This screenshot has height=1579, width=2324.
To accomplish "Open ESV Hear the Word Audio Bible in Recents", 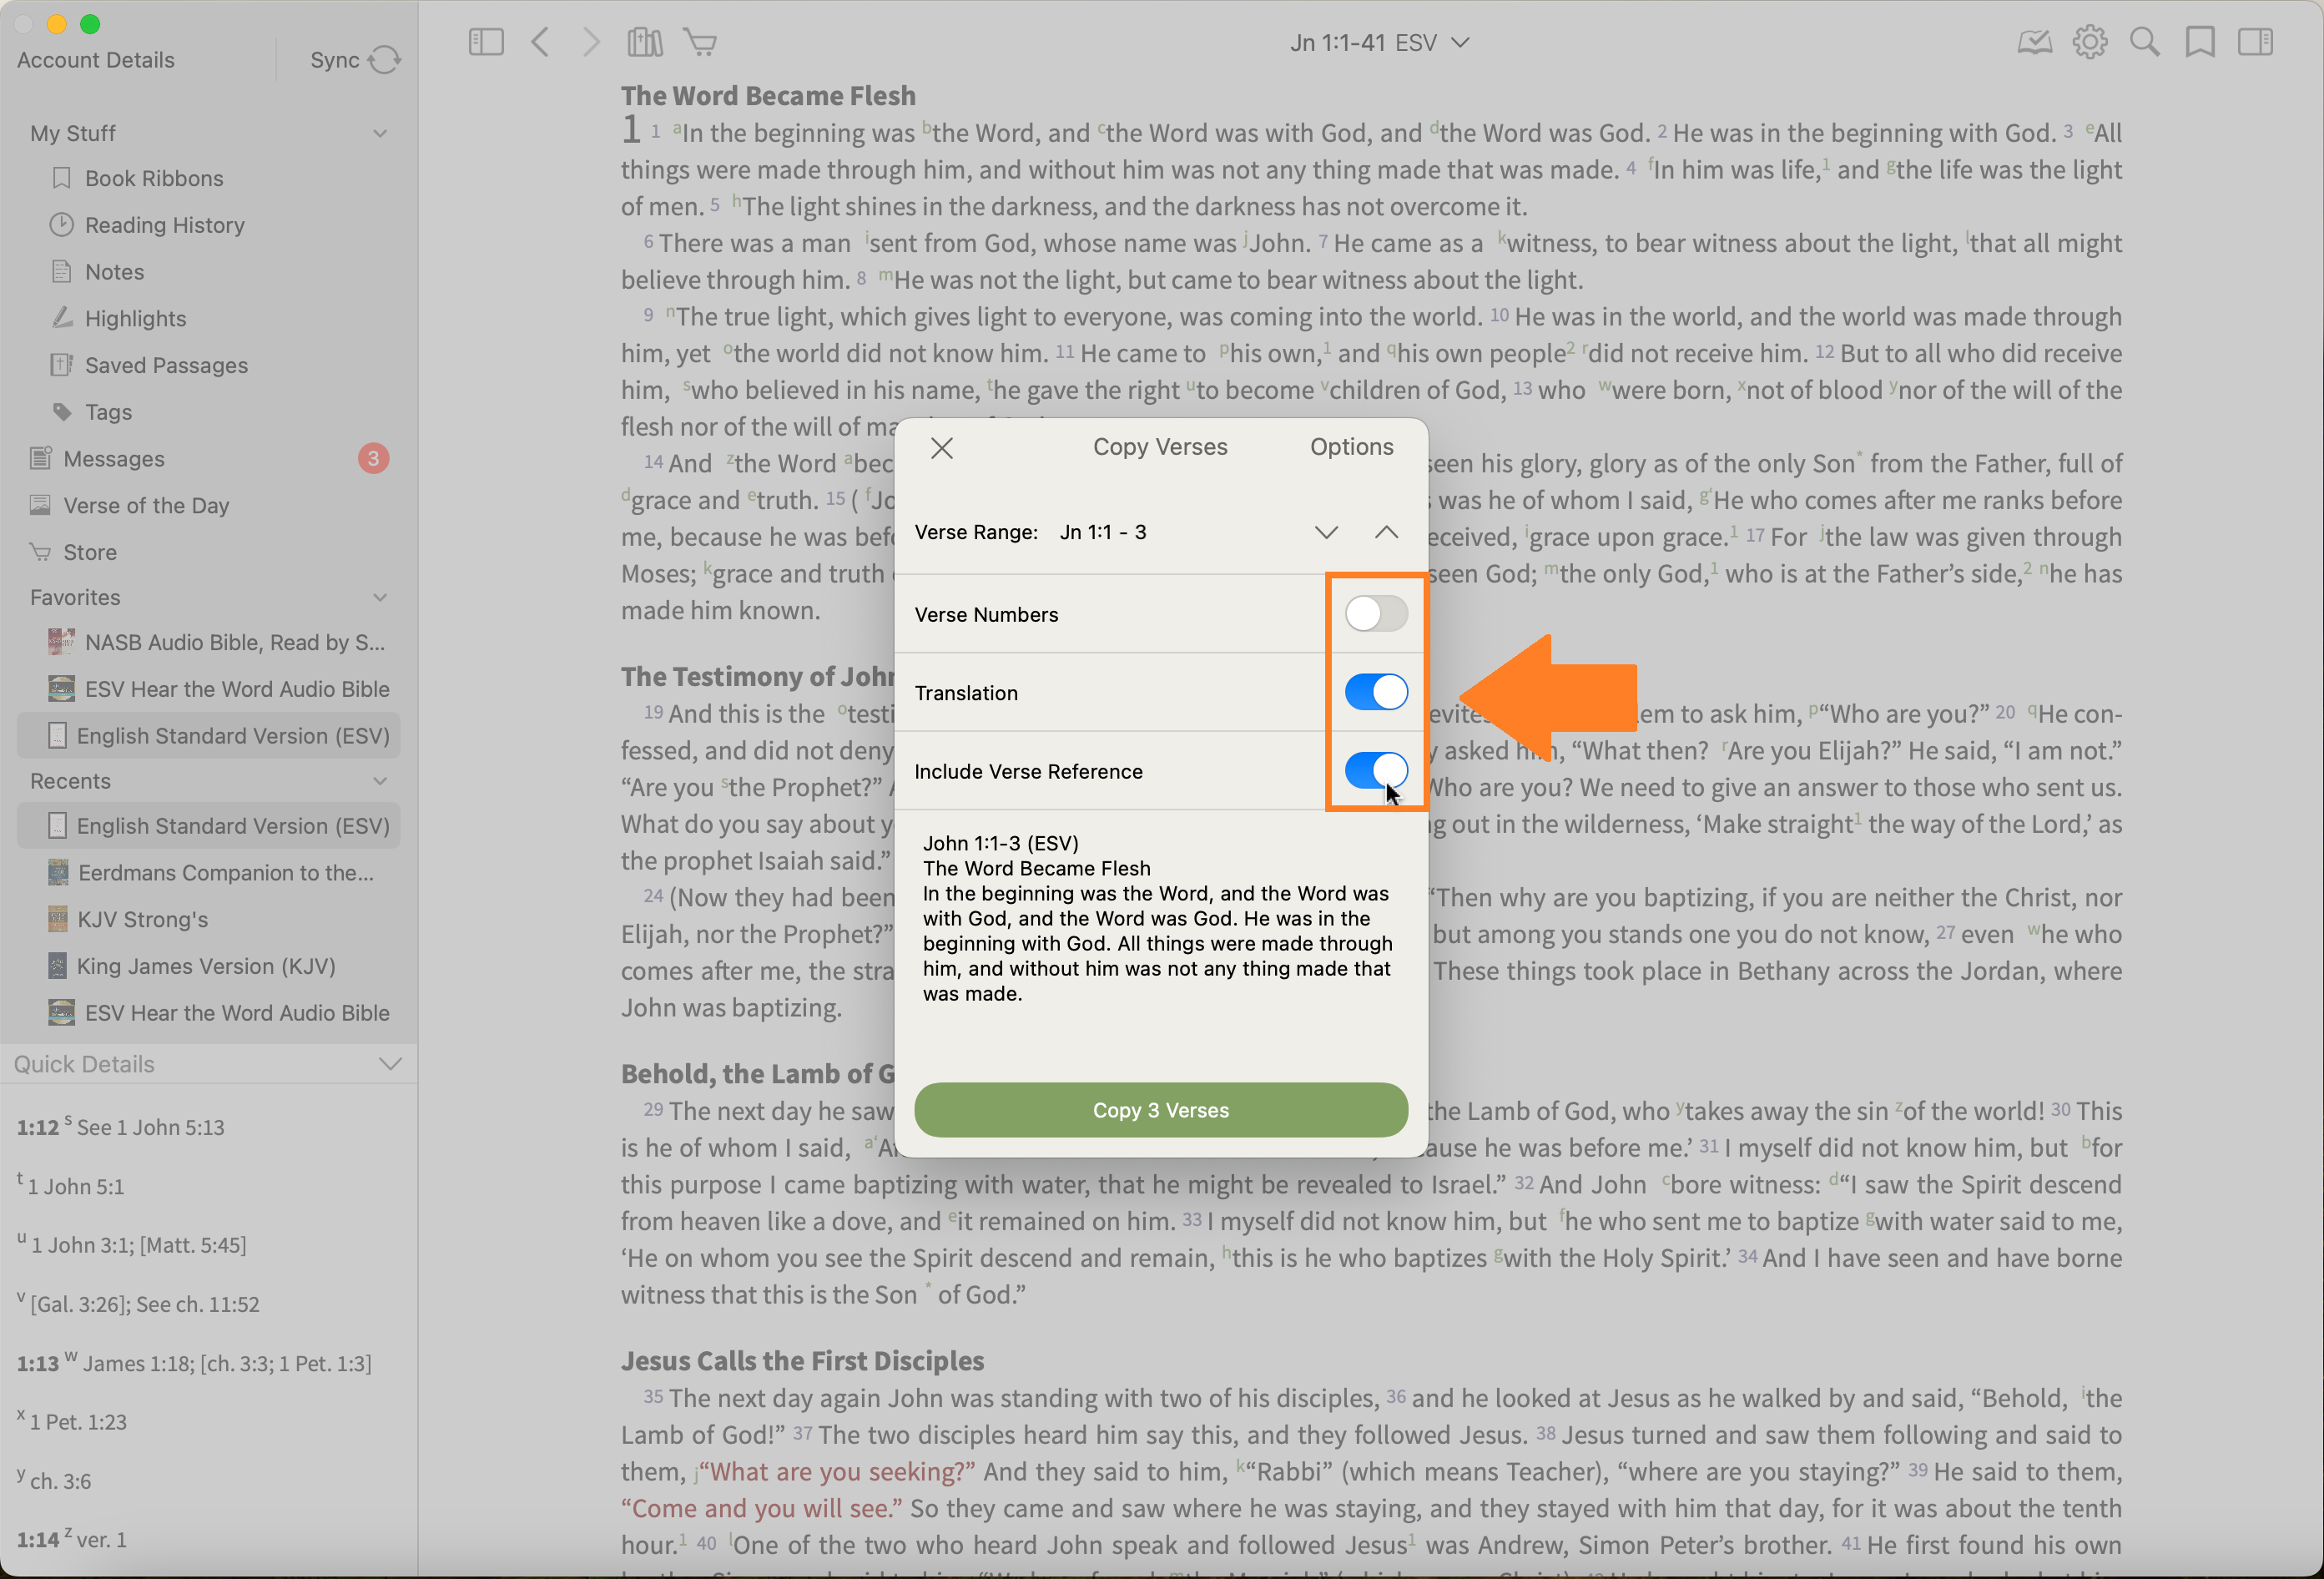I will tap(237, 1013).
